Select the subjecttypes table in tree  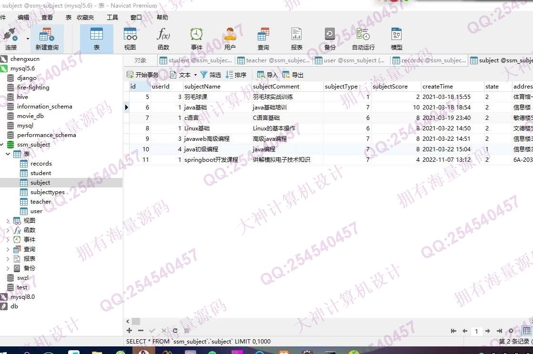tap(48, 192)
